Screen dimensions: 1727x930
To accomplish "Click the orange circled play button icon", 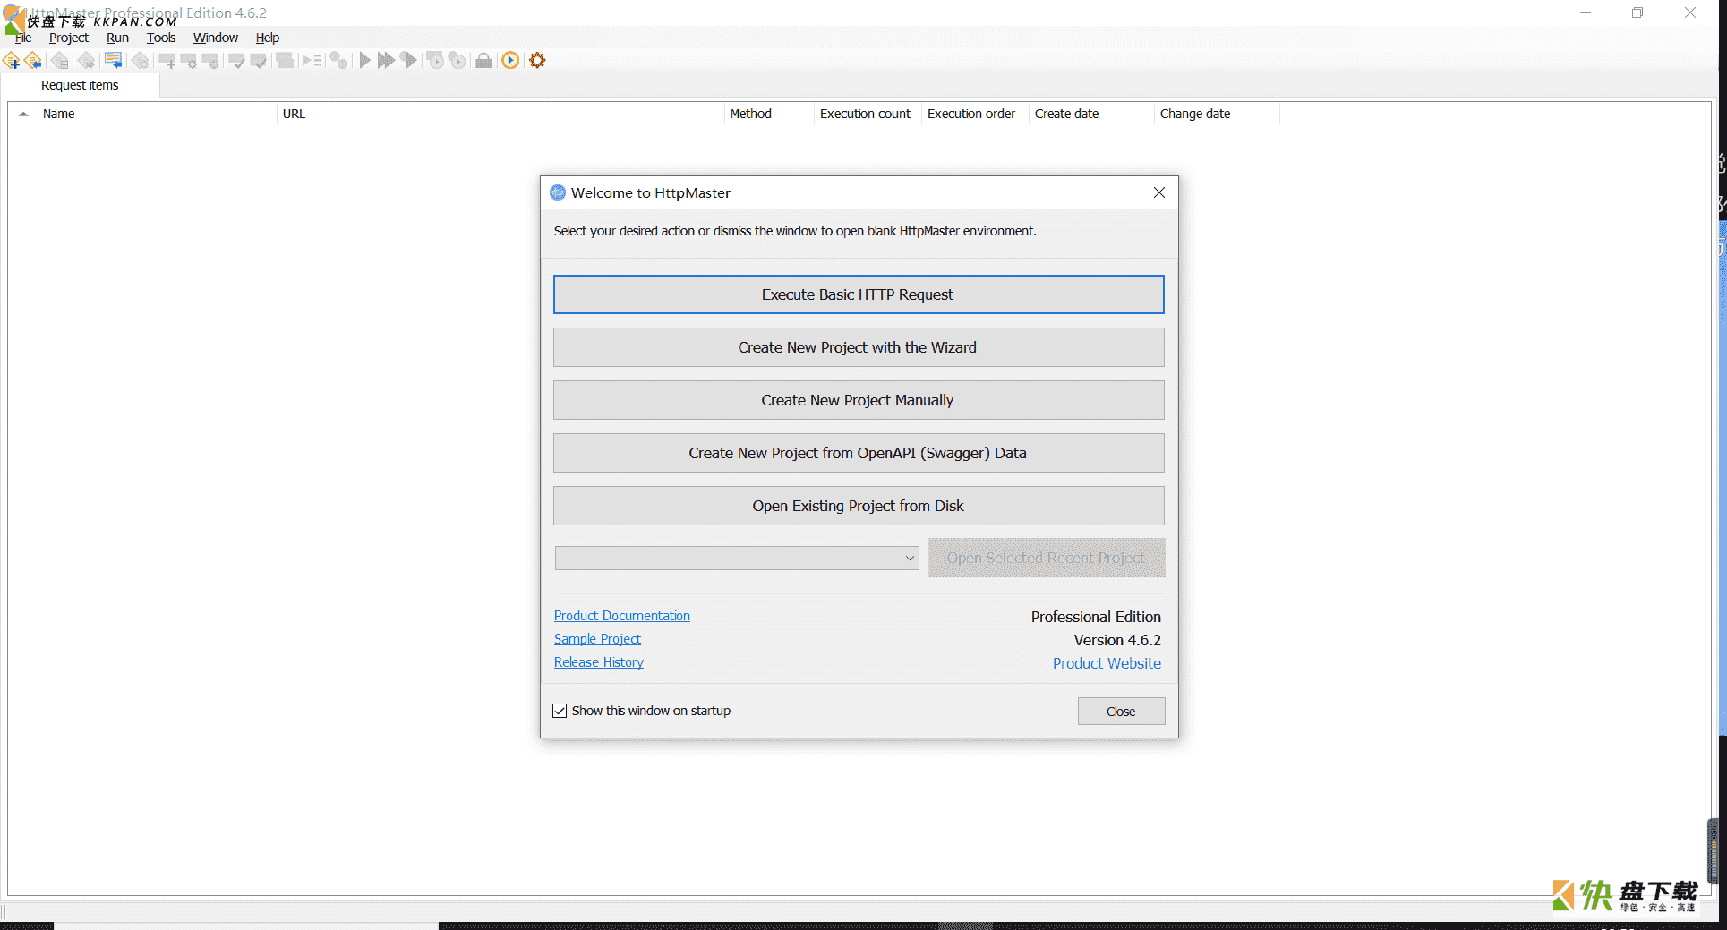I will coord(510,61).
